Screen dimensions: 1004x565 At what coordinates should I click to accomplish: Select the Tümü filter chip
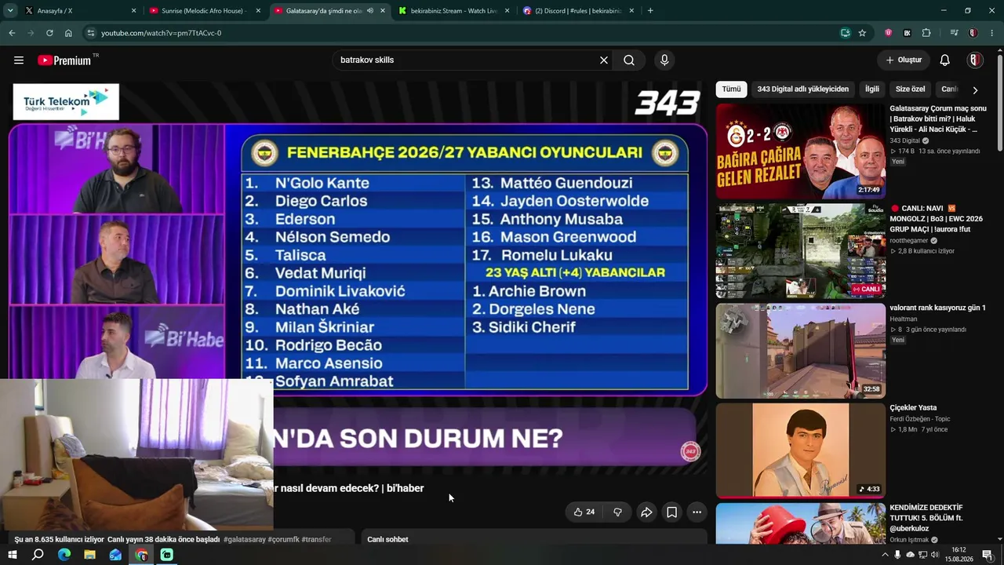731,89
